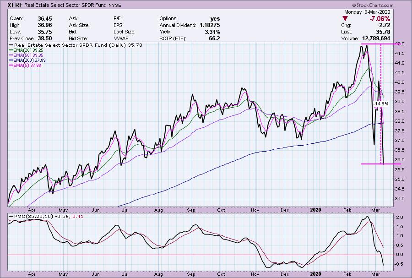Select the EMA(50) 39.35 legend entry

(26, 55)
